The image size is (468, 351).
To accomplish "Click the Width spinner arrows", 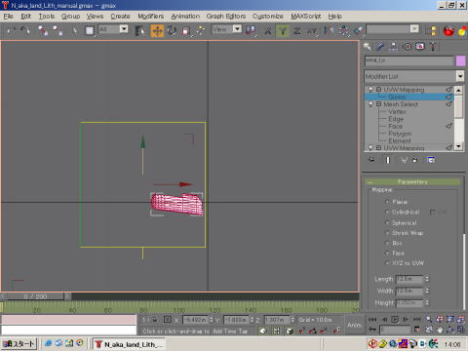I will click(x=427, y=291).
